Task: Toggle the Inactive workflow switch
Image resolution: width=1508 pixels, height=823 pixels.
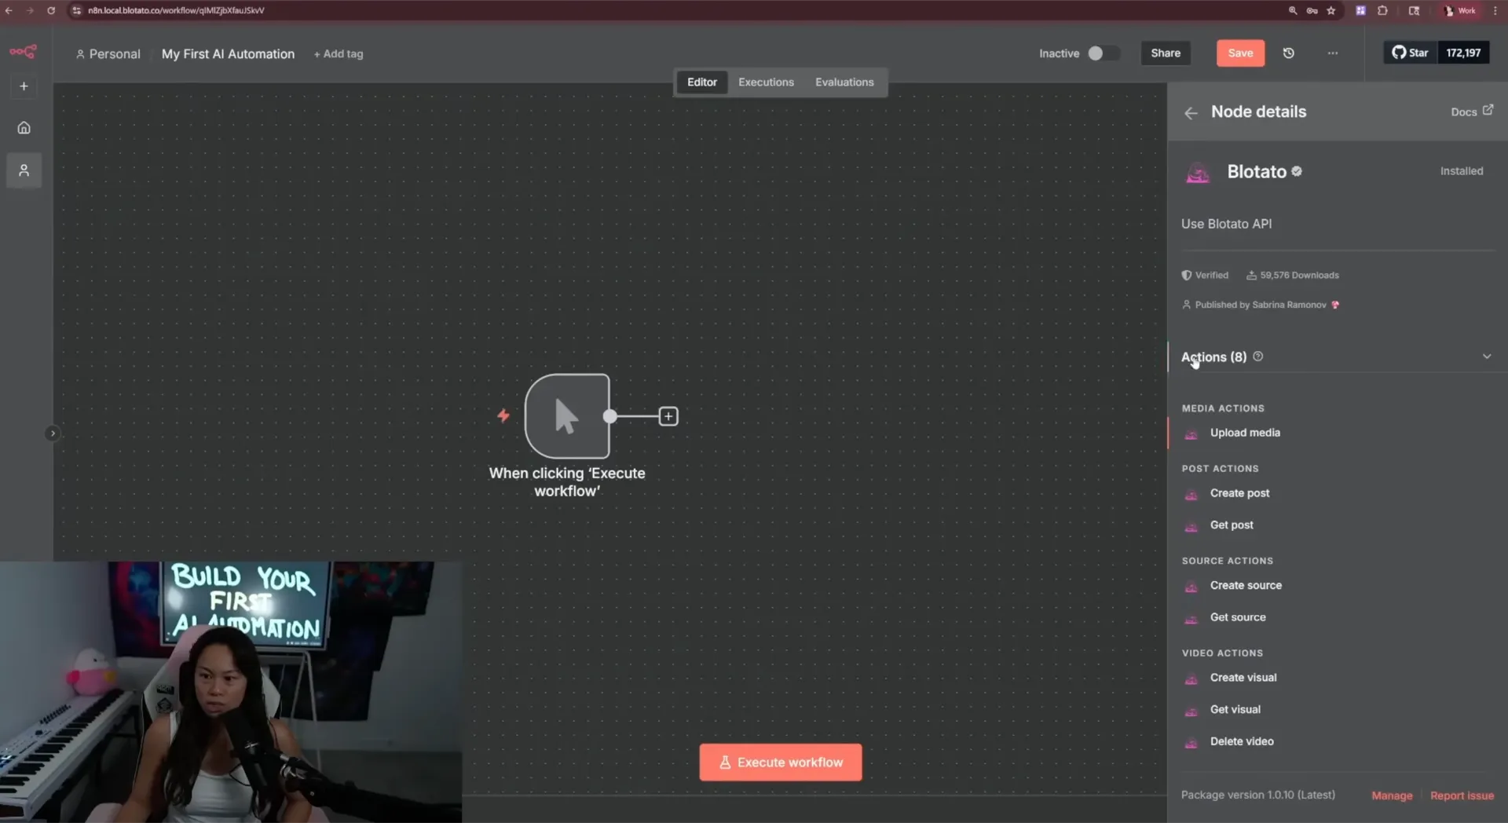Action: tap(1103, 53)
